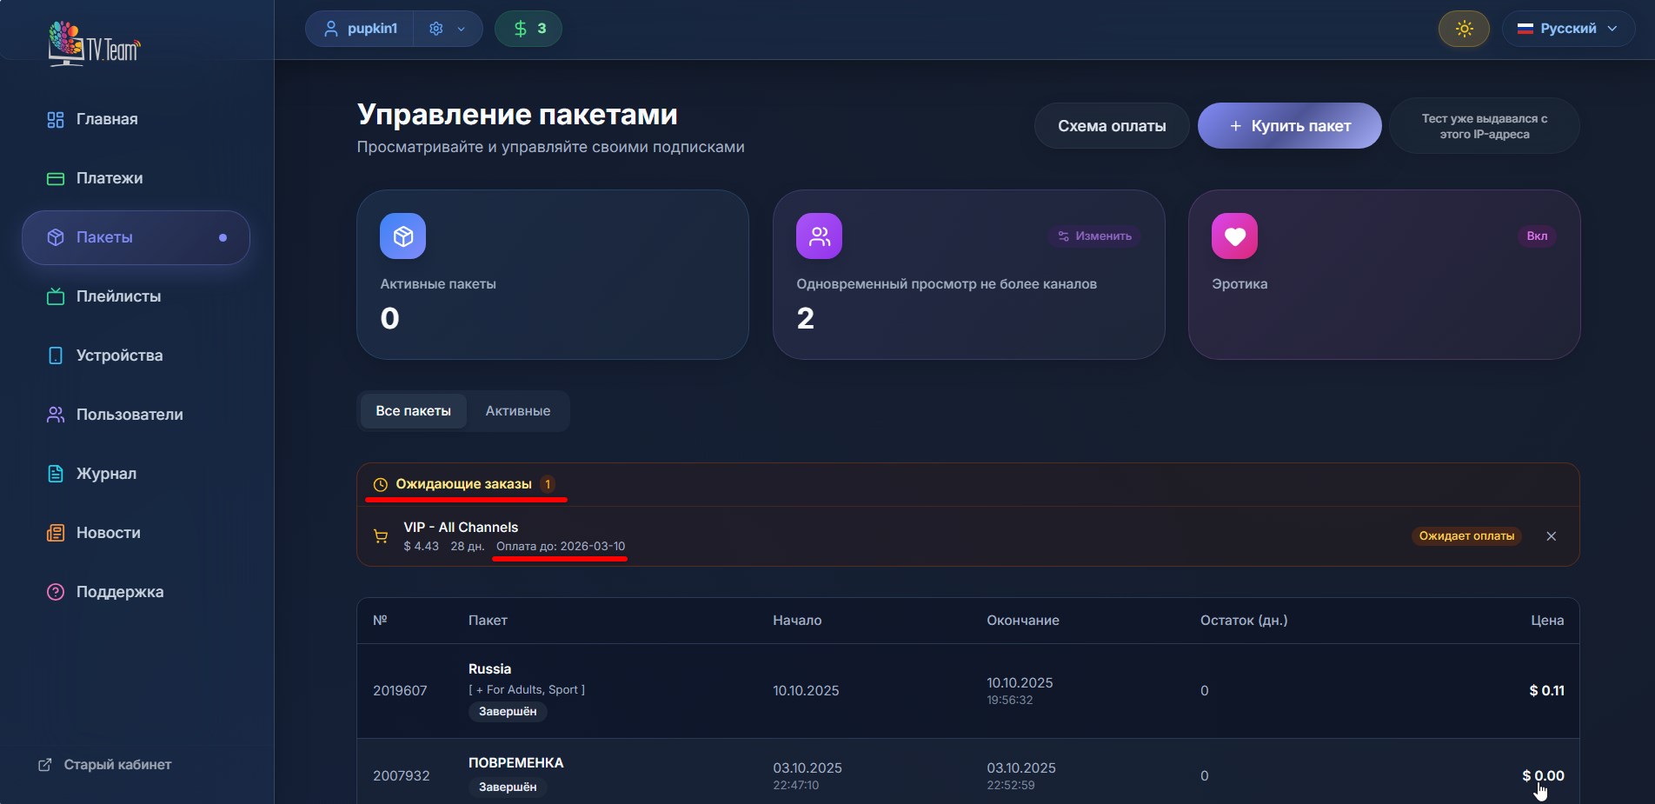This screenshot has height=804, width=1655.
Task: Switch to the Активные tab
Action: click(x=517, y=411)
